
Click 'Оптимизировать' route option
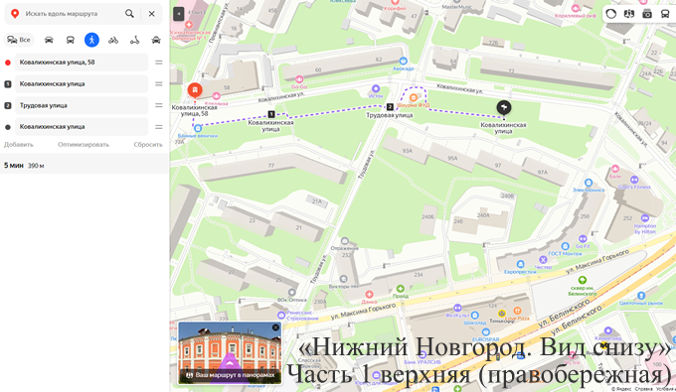coord(84,145)
